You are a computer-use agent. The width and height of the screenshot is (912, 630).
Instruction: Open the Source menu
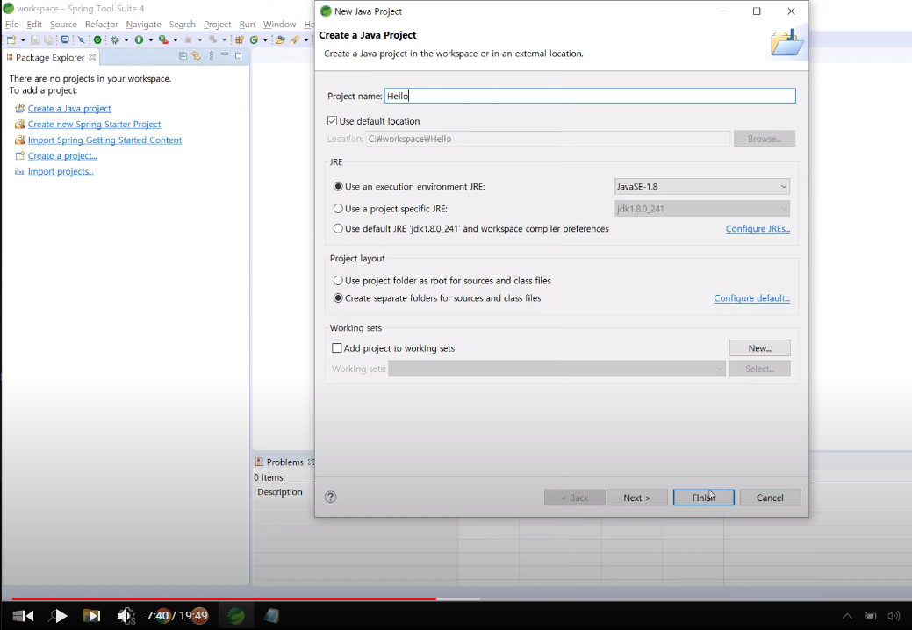coord(63,25)
